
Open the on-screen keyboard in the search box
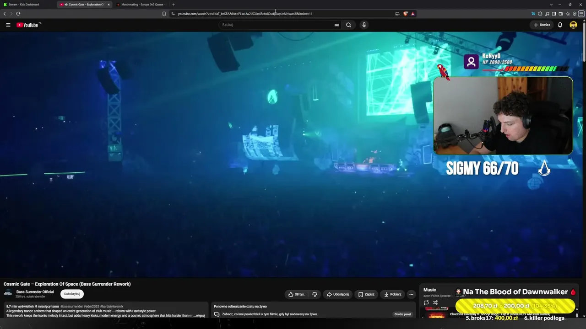[x=337, y=25]
